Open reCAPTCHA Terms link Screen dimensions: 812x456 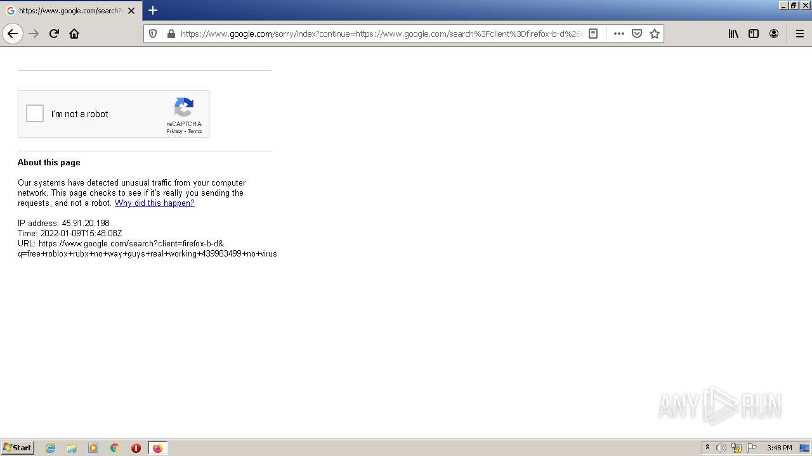click(195, 132)
